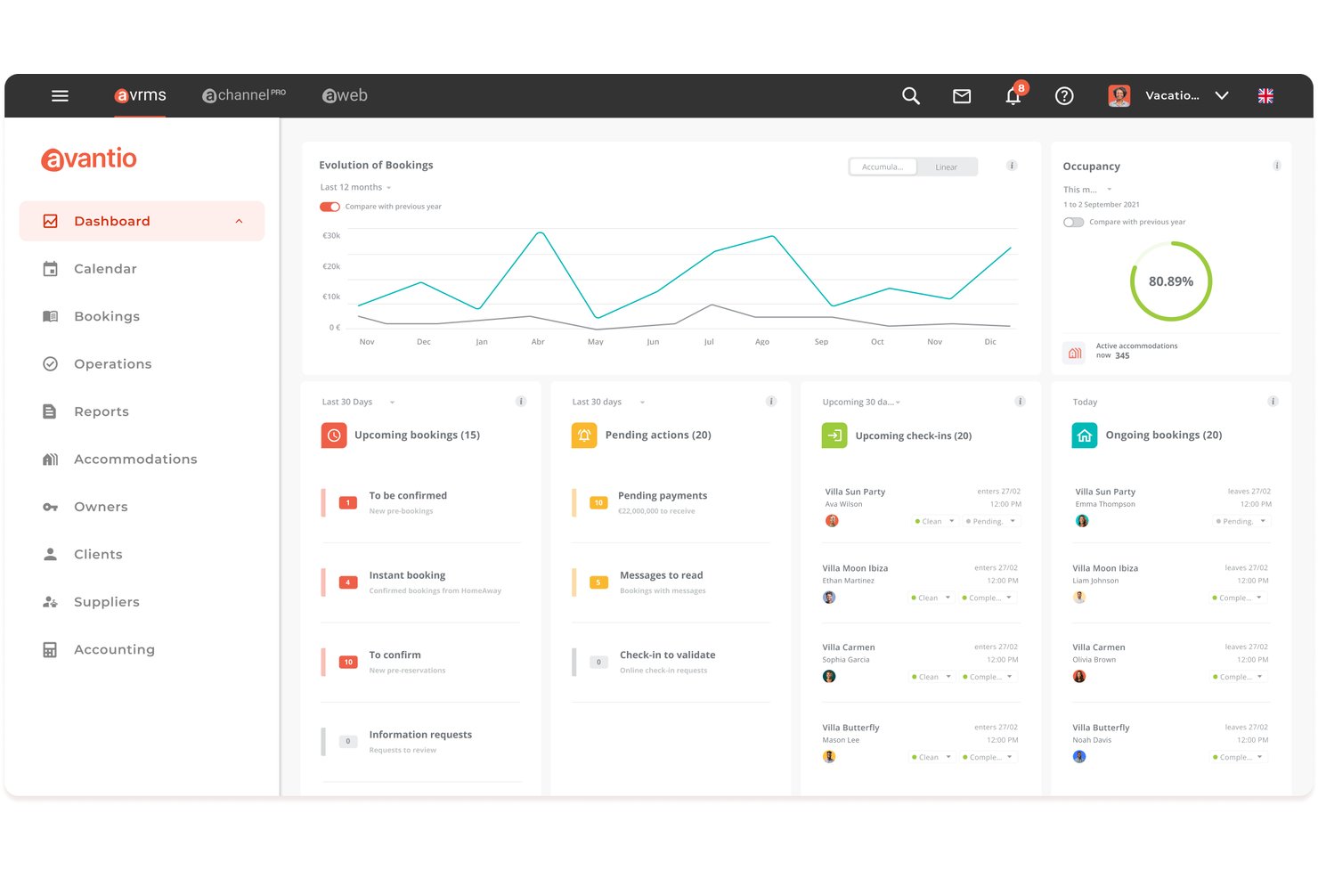Open Last 30 Days dropdown on Upcoming bookings

[x=358, y=403]
